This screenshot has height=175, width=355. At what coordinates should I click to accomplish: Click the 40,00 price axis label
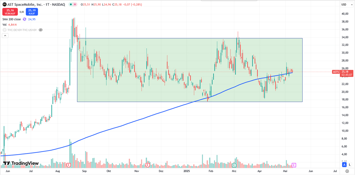(345, 14)
